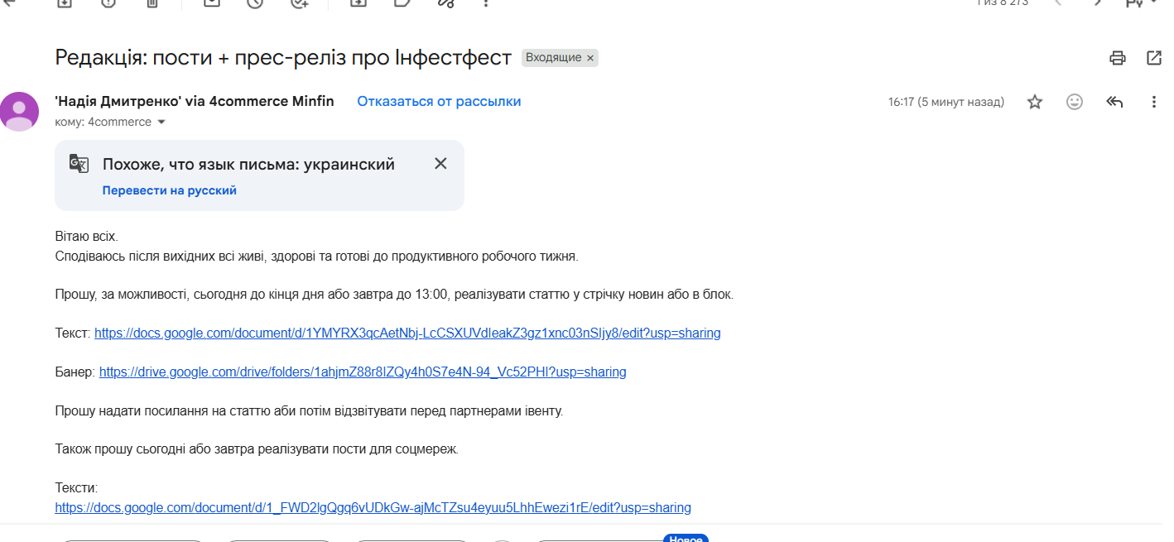This screenshot has width=1174, height=542.
Task: Open the Банер Google Drive folder link
Action: [363, 372]
